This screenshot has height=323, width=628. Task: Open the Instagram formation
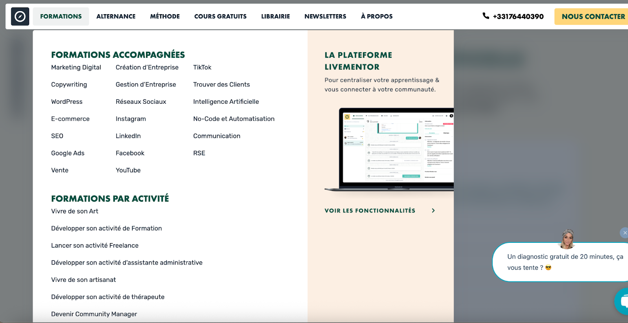click(131, 119)
